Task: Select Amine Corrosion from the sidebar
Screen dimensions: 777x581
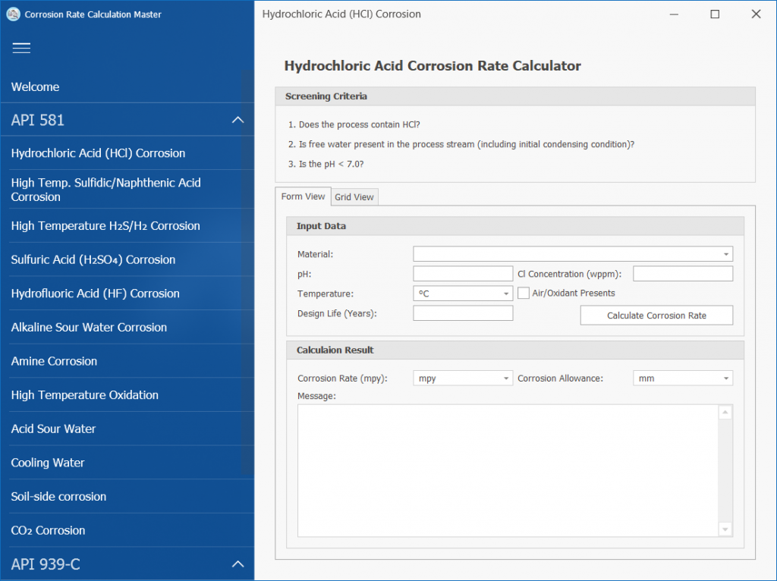Action: (x=54, y=361)
